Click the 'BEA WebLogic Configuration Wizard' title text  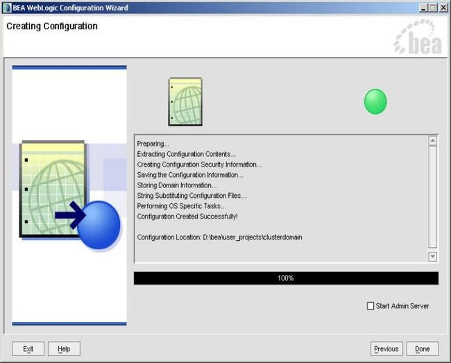pyautogui.click(x=71, y=8)
